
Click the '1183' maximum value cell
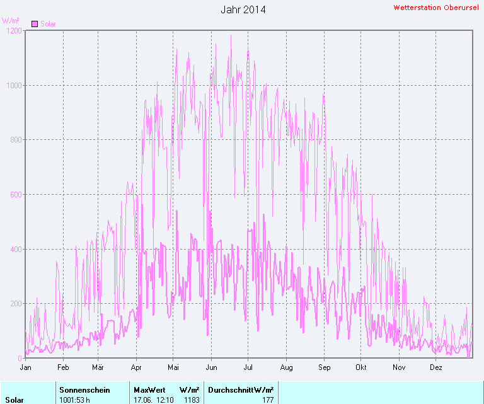click(x=192, y=400)
